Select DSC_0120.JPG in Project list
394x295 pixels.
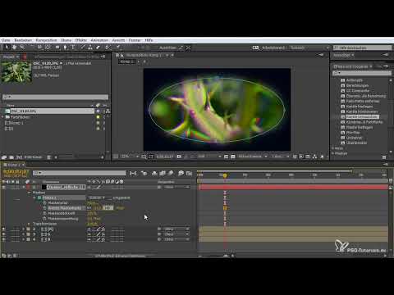[49, 111]
